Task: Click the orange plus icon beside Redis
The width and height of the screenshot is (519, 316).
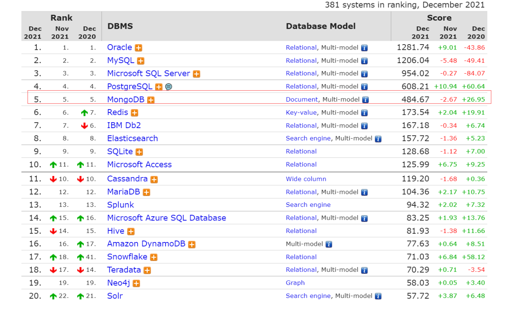Action: (134, 113)
